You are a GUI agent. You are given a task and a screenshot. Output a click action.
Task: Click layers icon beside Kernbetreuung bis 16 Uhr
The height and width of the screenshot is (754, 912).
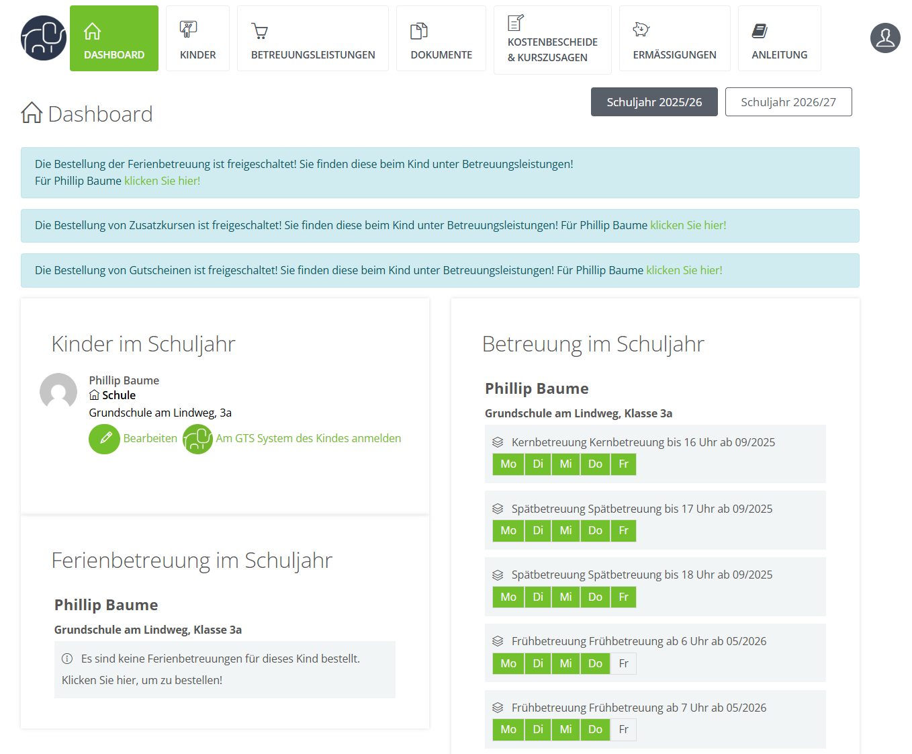click(x=498, y=442)
